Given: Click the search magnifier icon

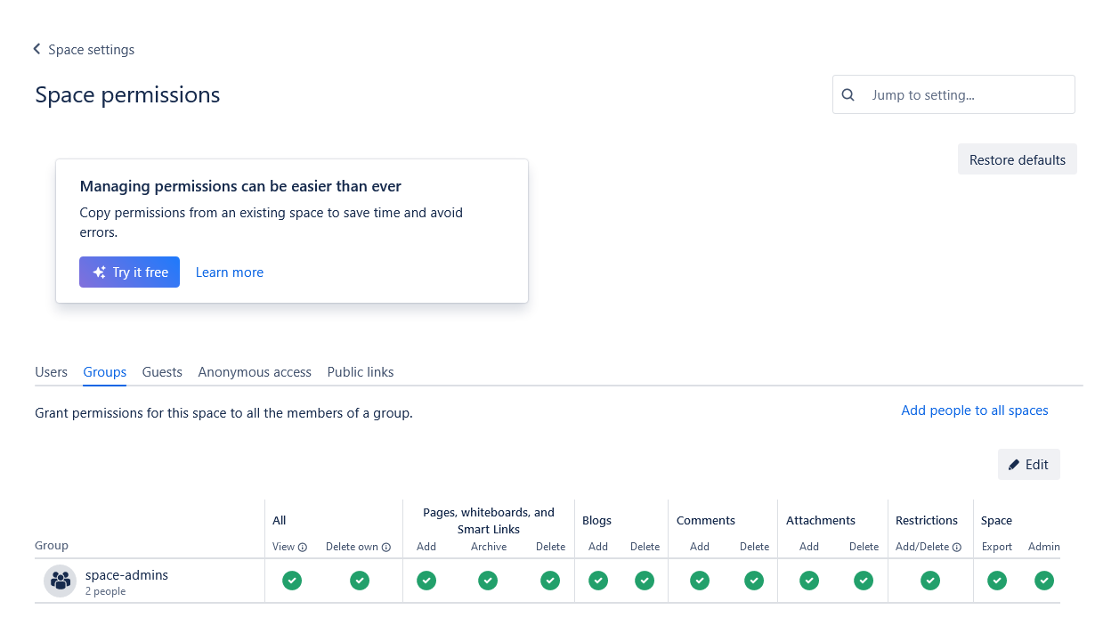Looking at the screenshot, I should click(x=848, y=94).
